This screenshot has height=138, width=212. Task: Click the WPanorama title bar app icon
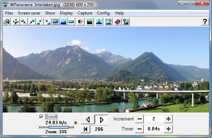(x=6, y=5)
